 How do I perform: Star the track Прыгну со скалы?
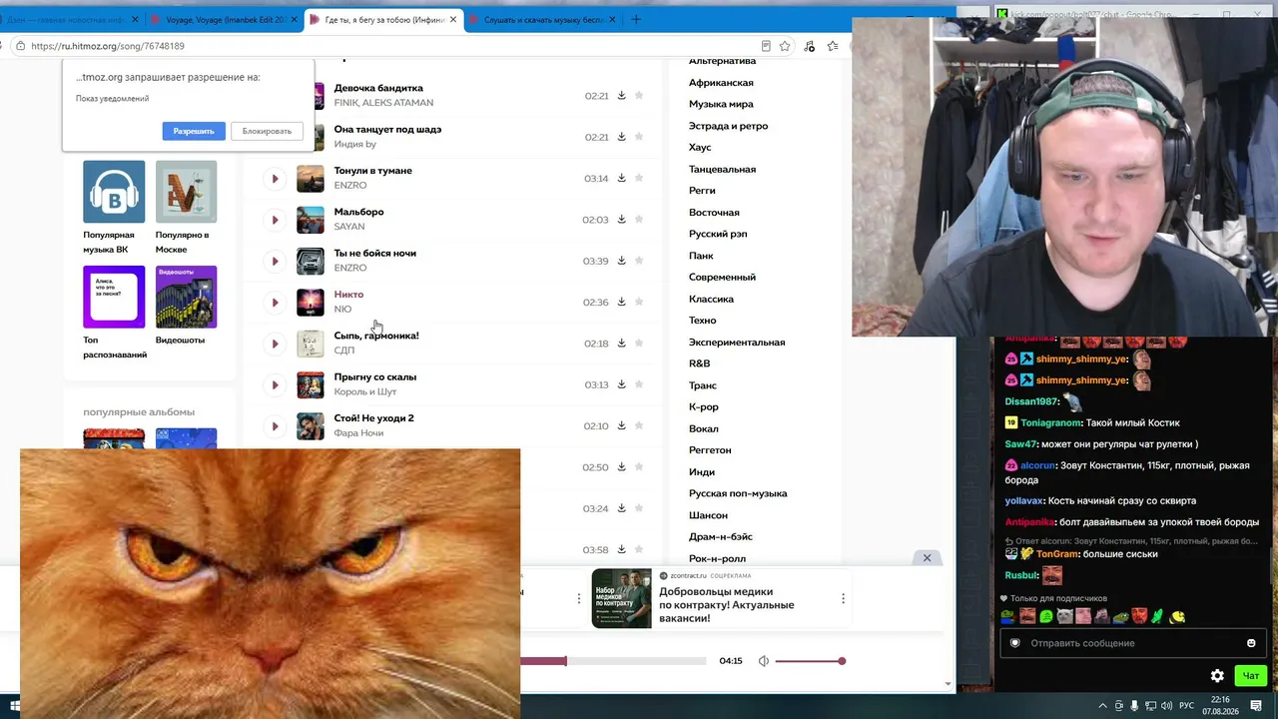click(639, 384)
